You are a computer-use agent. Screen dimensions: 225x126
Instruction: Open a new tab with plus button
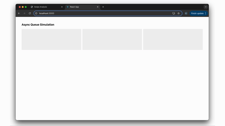coord(103,7)
